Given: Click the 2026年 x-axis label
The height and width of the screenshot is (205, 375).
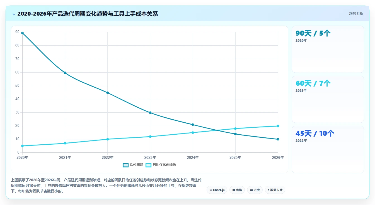Looking at the screenshot, I should pos(278,158).
